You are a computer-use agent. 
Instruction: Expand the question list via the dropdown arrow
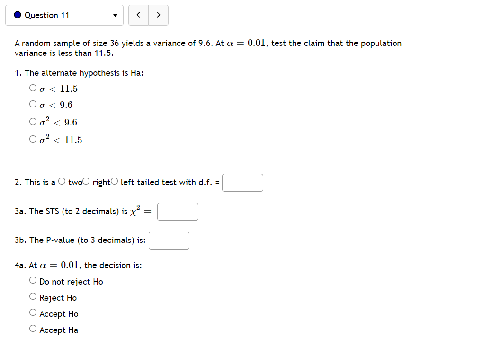pos(115,15)
